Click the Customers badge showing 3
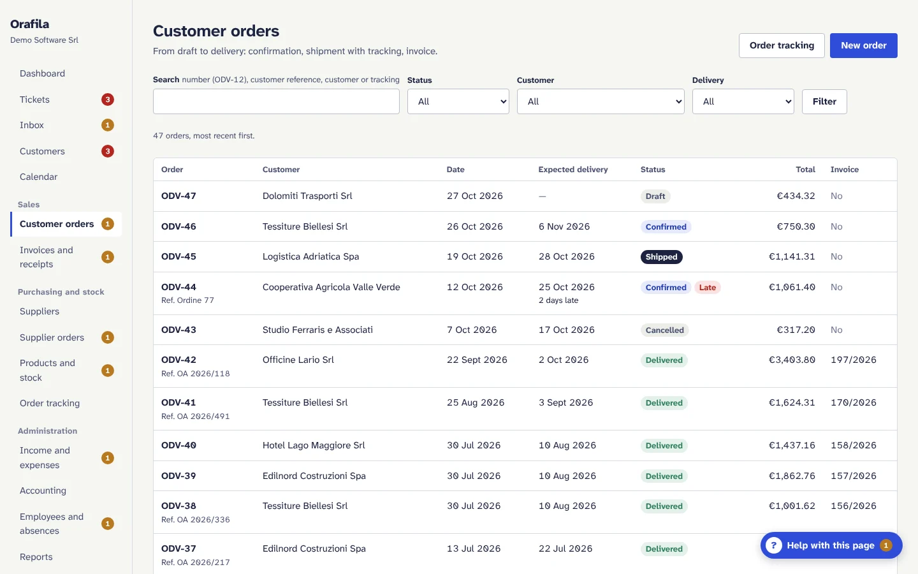 point(108,151)
